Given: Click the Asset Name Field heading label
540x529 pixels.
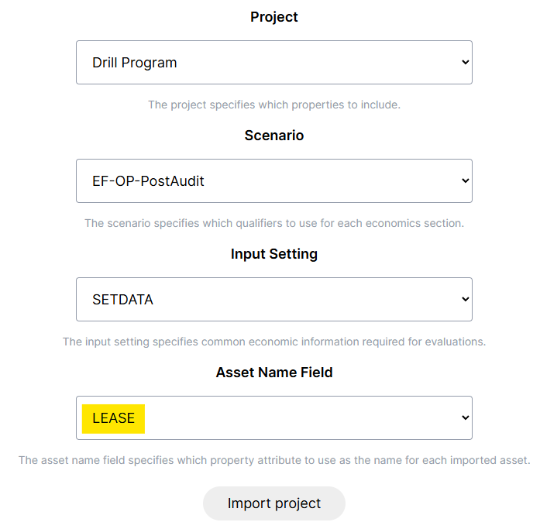Looking at the screenshot, I should point(274,373).
